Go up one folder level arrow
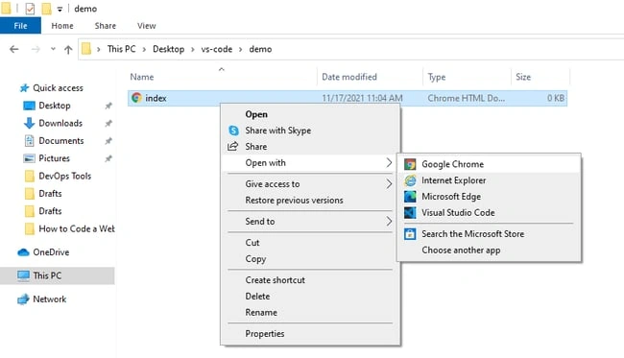The width and height of the screenshot is (624, 358). [68, 49]
